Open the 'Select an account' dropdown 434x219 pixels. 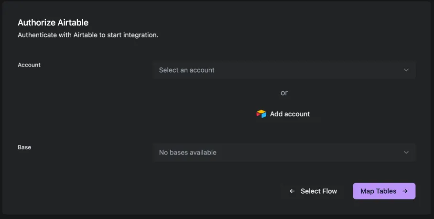284,70
